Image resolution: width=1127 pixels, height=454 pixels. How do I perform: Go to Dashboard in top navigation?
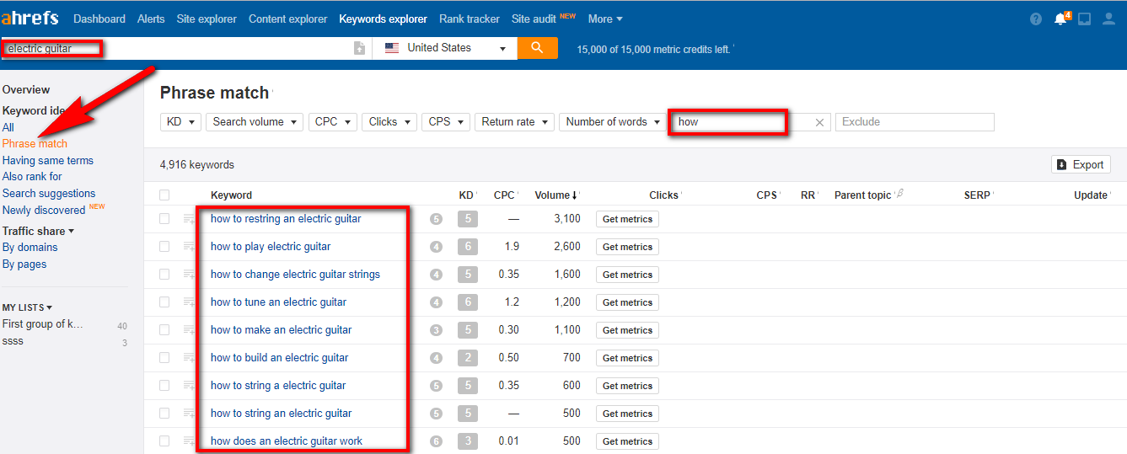[x=99, y=19]
